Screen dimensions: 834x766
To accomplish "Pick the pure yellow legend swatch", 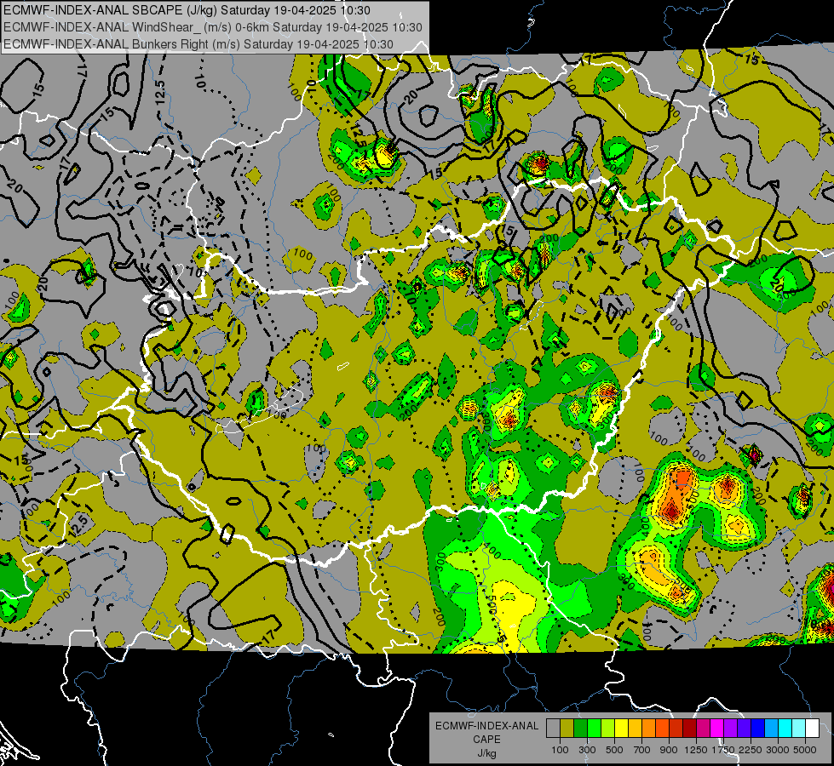I will (x=621, y=729).
